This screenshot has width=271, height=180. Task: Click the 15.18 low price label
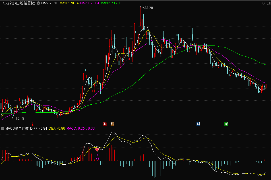(20, 118)
